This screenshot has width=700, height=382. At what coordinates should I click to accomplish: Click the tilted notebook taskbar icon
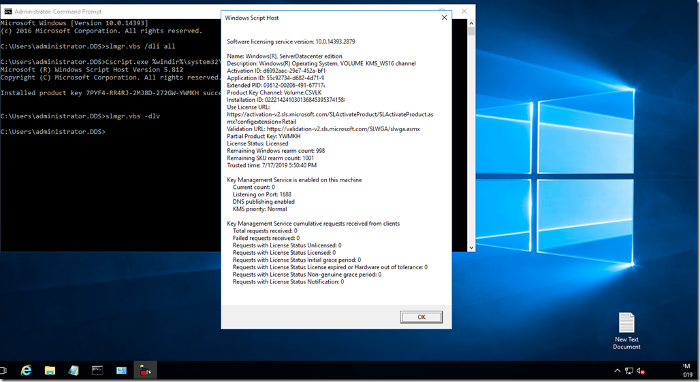pyautogui.click(x=74, y=370)
